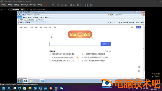Click the 换一换 refresh hot list link
This screenshot has height=91, width=162.
108,51
